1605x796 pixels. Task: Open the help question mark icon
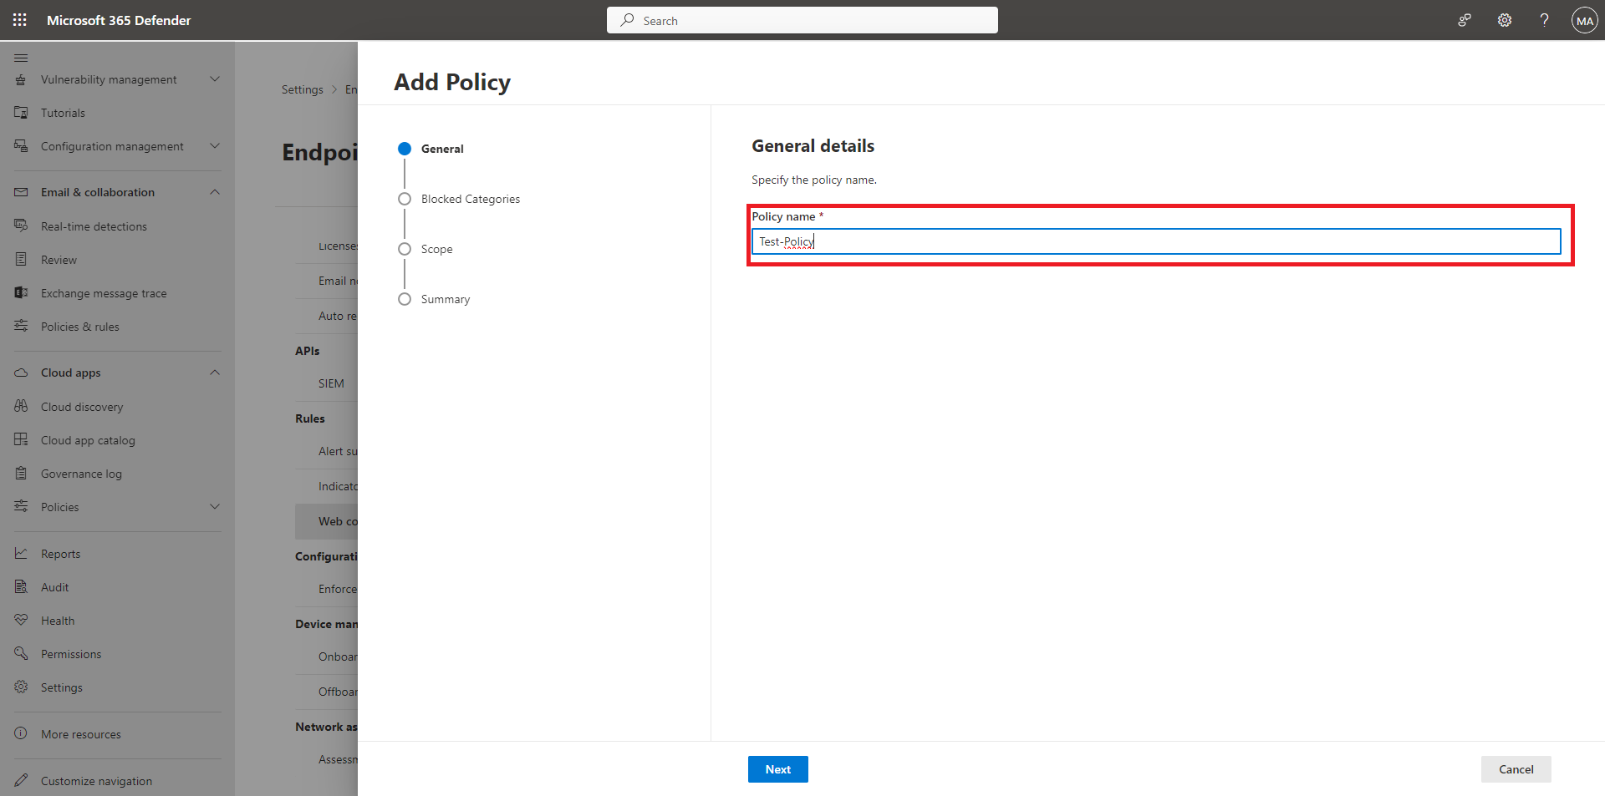pyautogui.click(x=1544, y=20)
